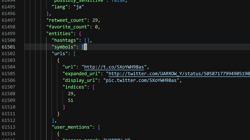Click the retweet count value 29

(95, 20)
